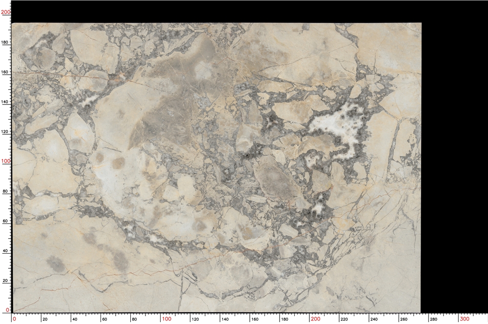The width and height of the screenshot is (488, 324).
Task: Click the 80 mark on vertical ruler
Action: pyautogui.click(x=5, y=191)
